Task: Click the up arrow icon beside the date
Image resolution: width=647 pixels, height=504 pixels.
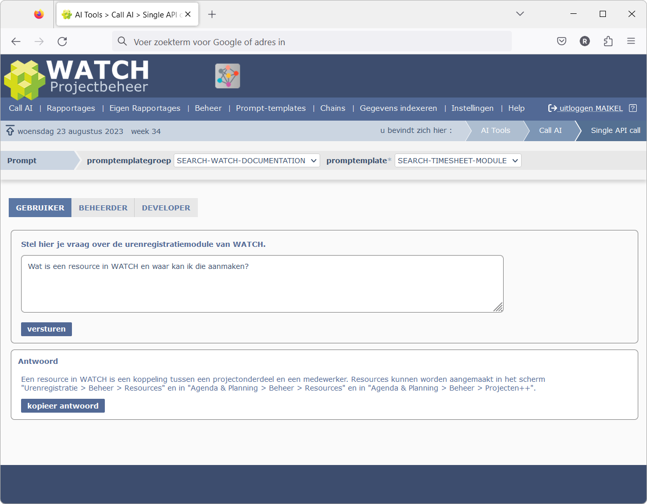Action: [x=10, y=130]
